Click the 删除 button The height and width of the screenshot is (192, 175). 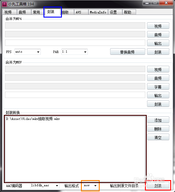(x=158, y=129)
